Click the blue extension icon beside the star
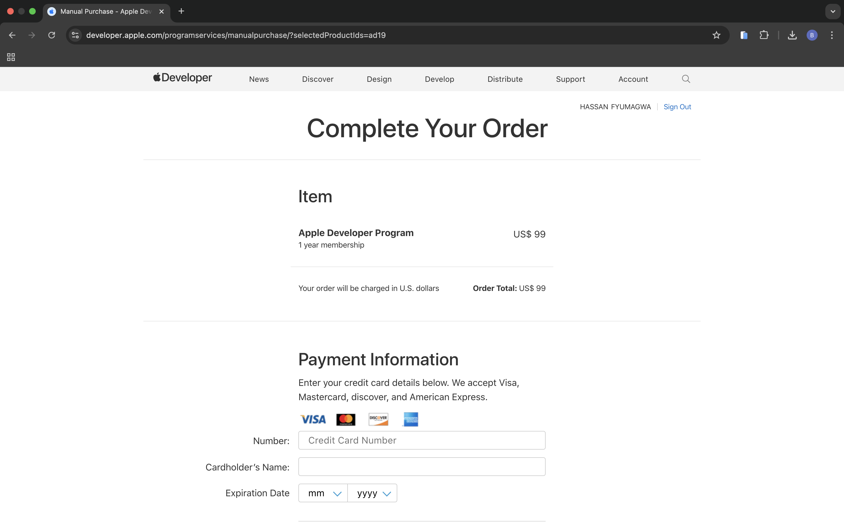The width and height of the screenshot is (844, 527). point(743,35)
